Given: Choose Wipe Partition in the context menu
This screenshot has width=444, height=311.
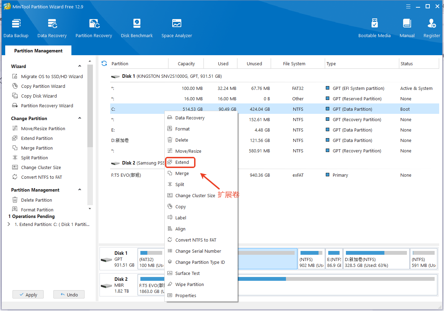Looking at the screenshot, I should pos(201,284).
